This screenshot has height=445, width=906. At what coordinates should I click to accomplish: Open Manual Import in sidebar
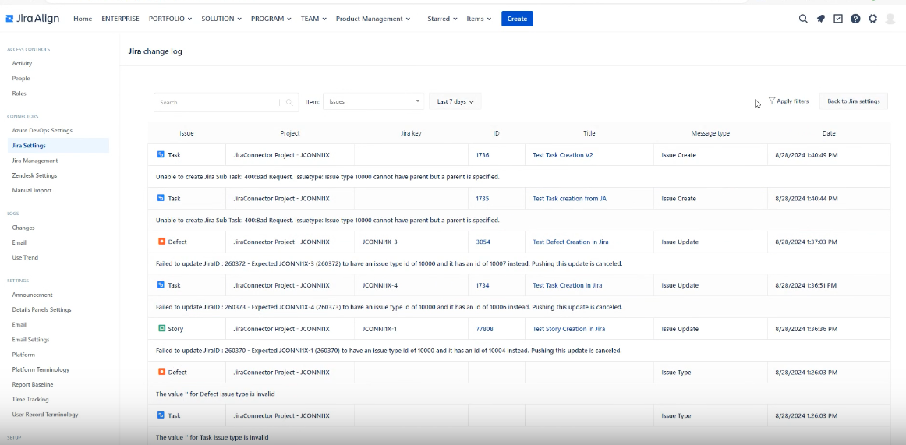tap(32, 190)
